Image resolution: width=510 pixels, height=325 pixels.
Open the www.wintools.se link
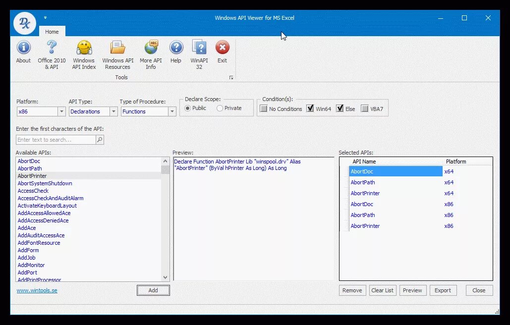37,290
